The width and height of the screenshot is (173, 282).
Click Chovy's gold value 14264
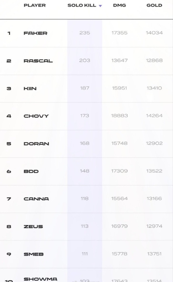click(x=154, y=116)
